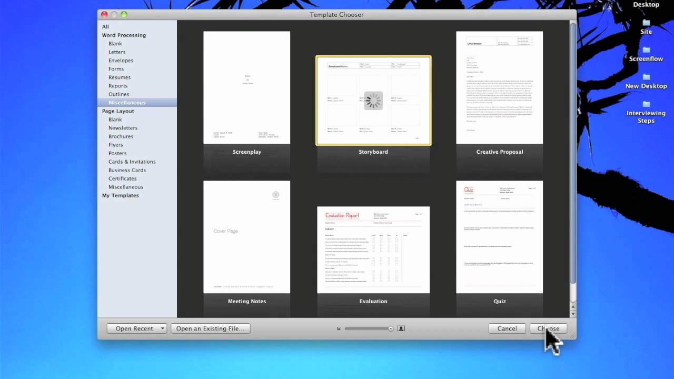Pick the Meeting Notes template thumbnail
674x379 pixels.
pos(247,237)
